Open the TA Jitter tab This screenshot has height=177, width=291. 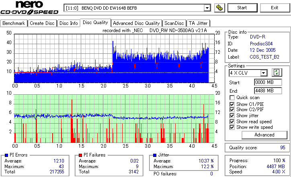(198, 23)
